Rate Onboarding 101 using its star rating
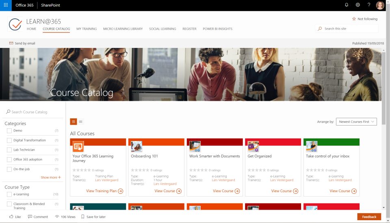This screenshot has width=390, height=223. [140, 170]
